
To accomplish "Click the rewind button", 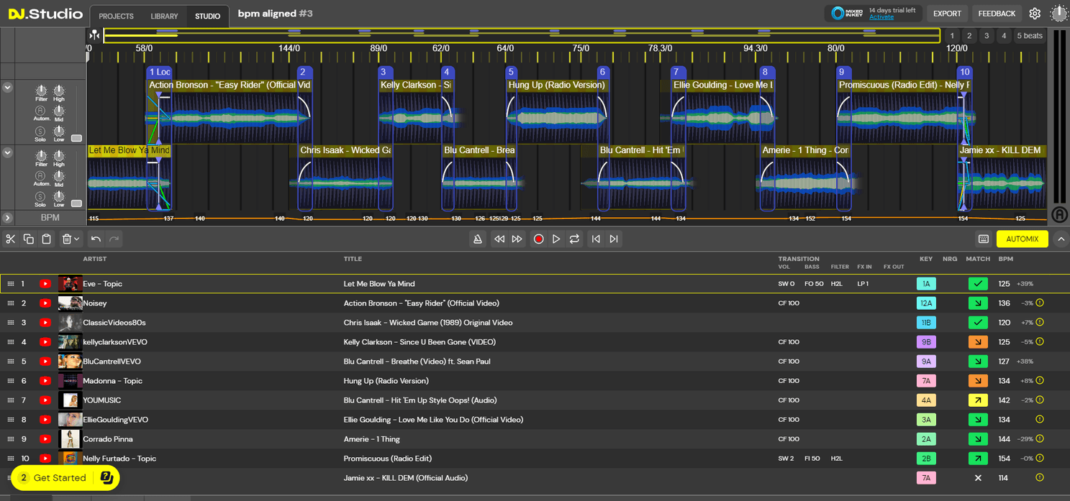I will tap(499, 239).
